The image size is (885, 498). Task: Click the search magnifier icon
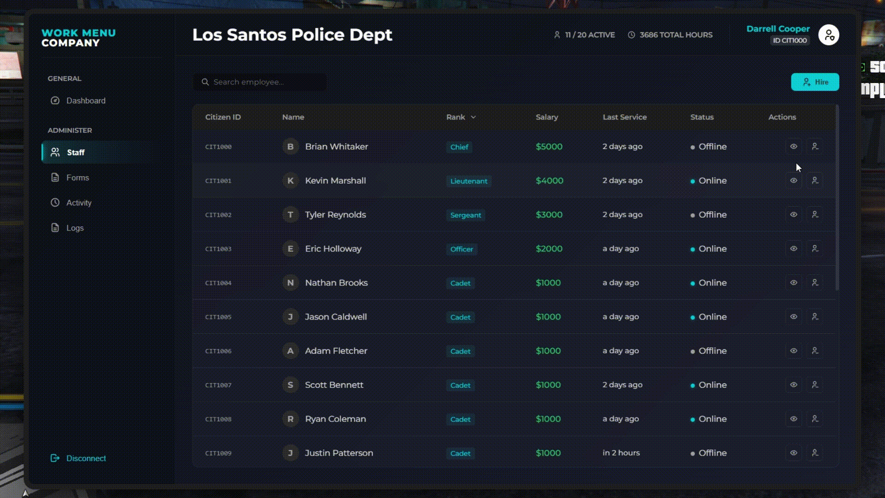(x=205, y=82)
